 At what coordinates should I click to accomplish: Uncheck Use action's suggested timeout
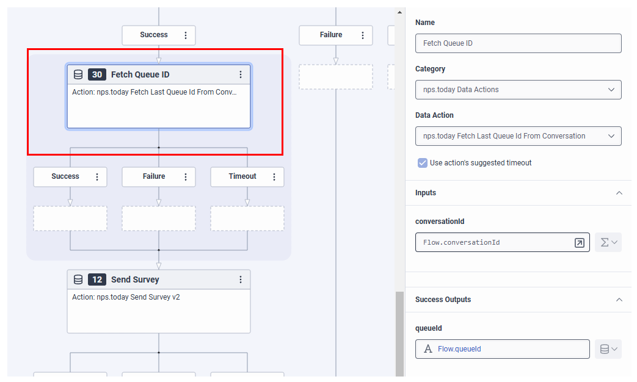[x=423, y=163]
